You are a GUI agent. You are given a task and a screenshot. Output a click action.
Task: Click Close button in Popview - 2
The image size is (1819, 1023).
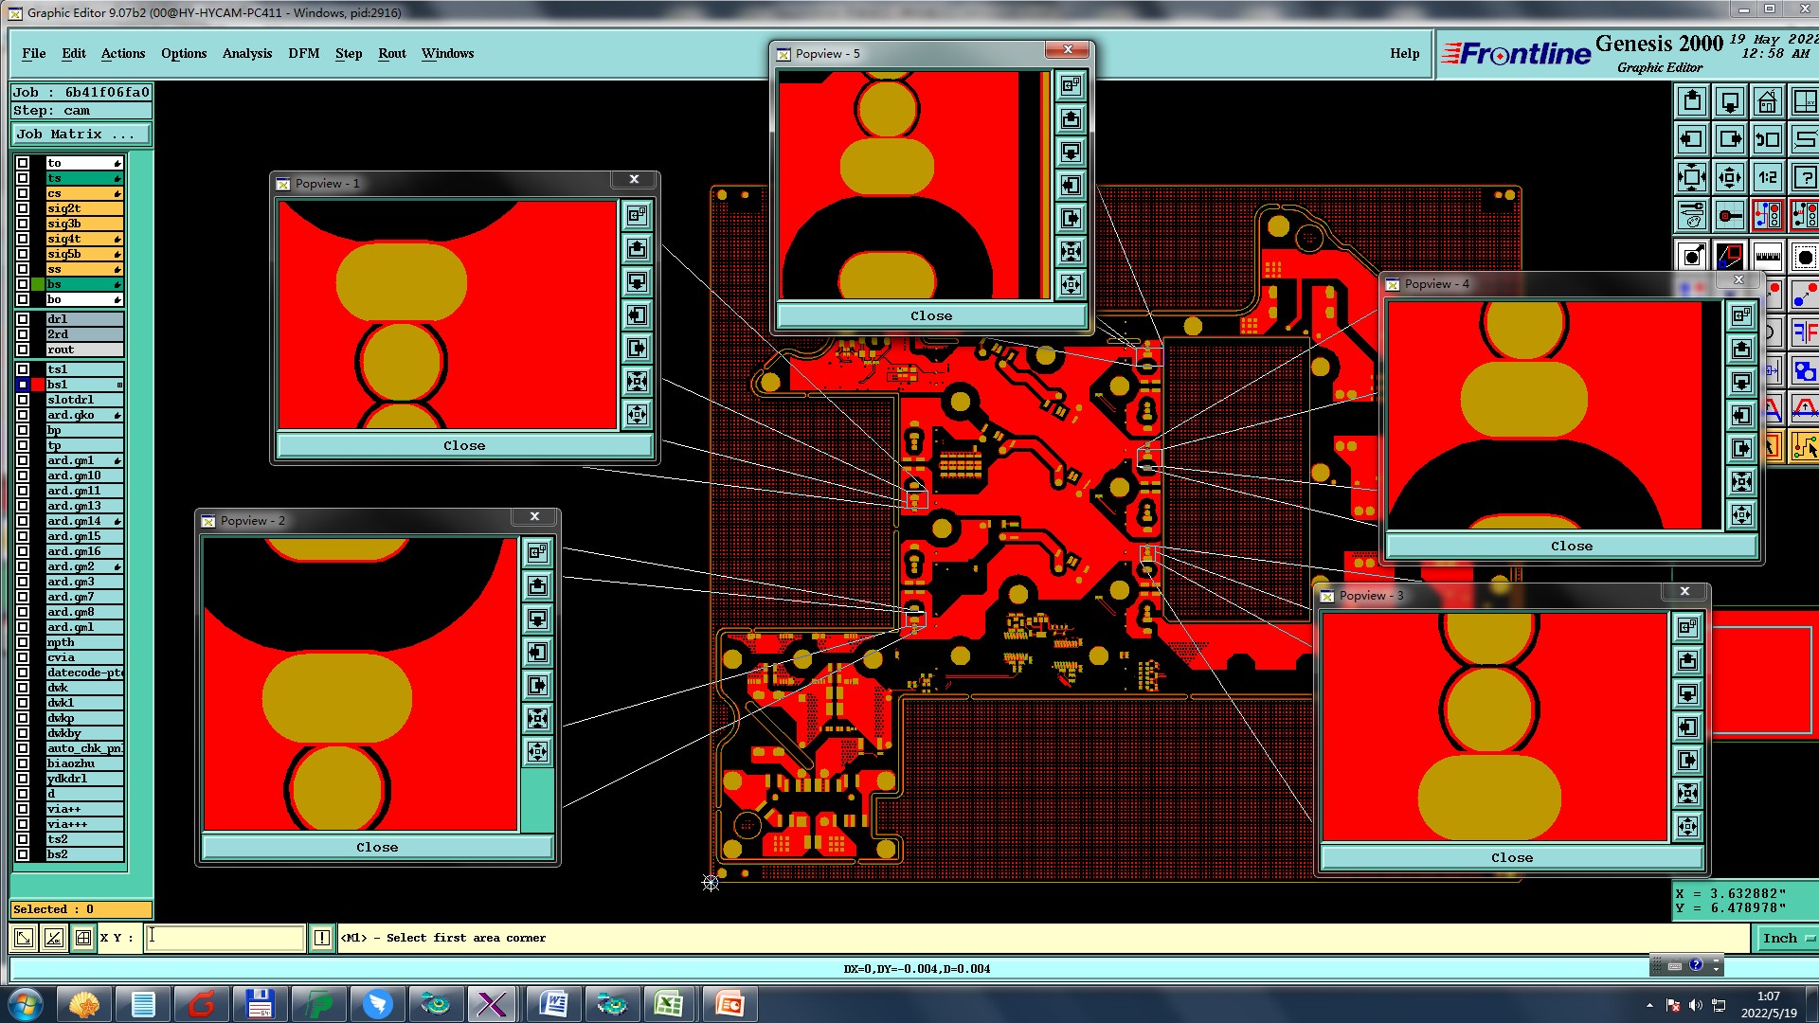[x=377, y=847]
